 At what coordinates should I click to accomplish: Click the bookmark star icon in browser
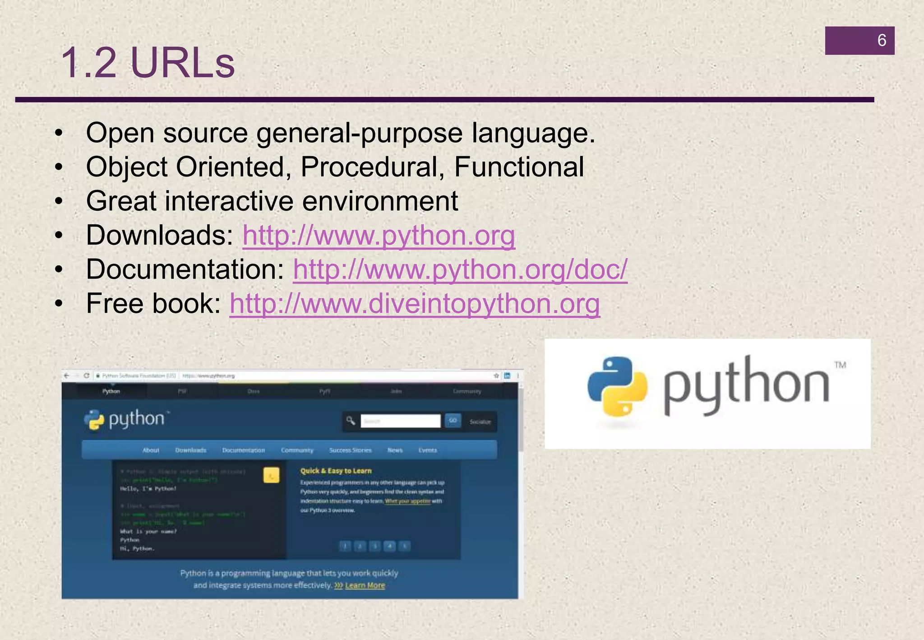(496, 376)
